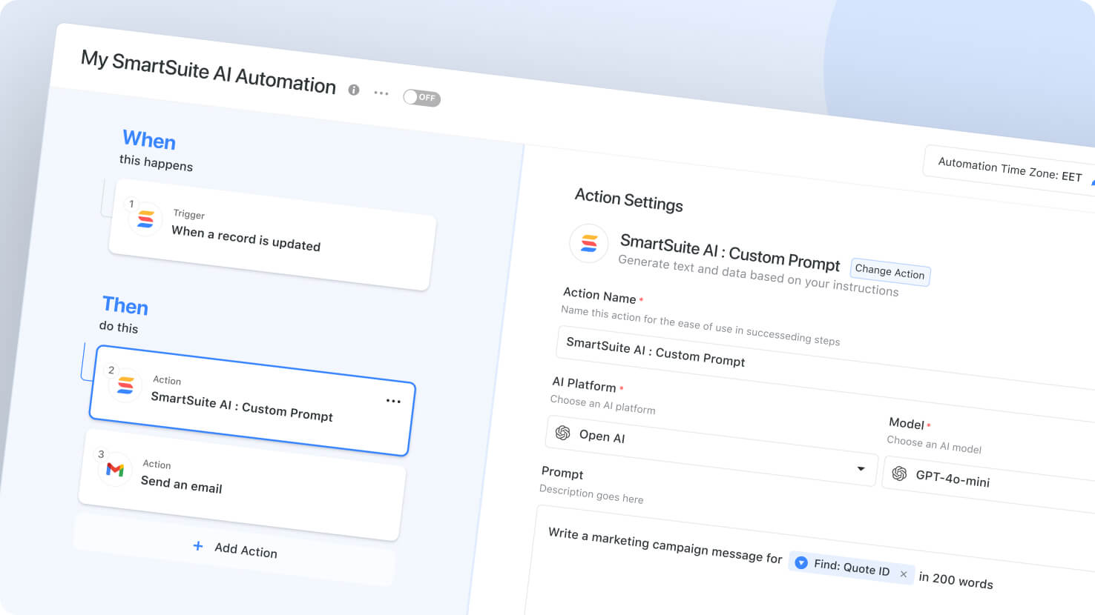Open the three-dot menu beside automation title

click(x=381, y=93)
